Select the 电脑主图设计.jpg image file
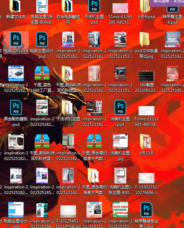The width and height of the screenshot is (184, 228). coord(16,209)
